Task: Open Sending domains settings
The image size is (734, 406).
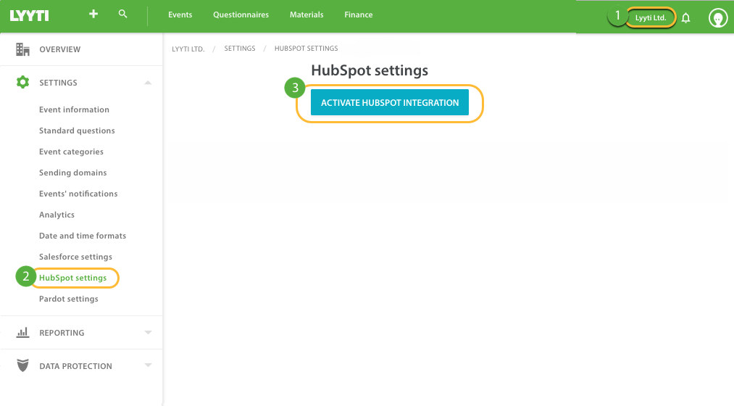Action: [73, 173]
